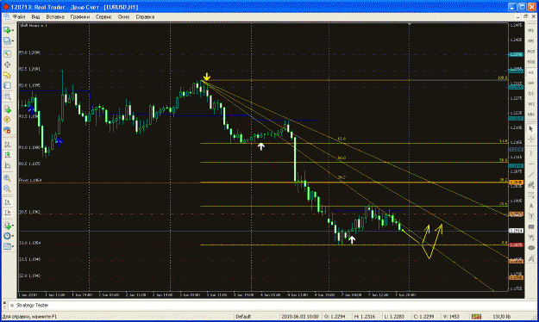Select the Cursor arrow tool

click(531, 128)
